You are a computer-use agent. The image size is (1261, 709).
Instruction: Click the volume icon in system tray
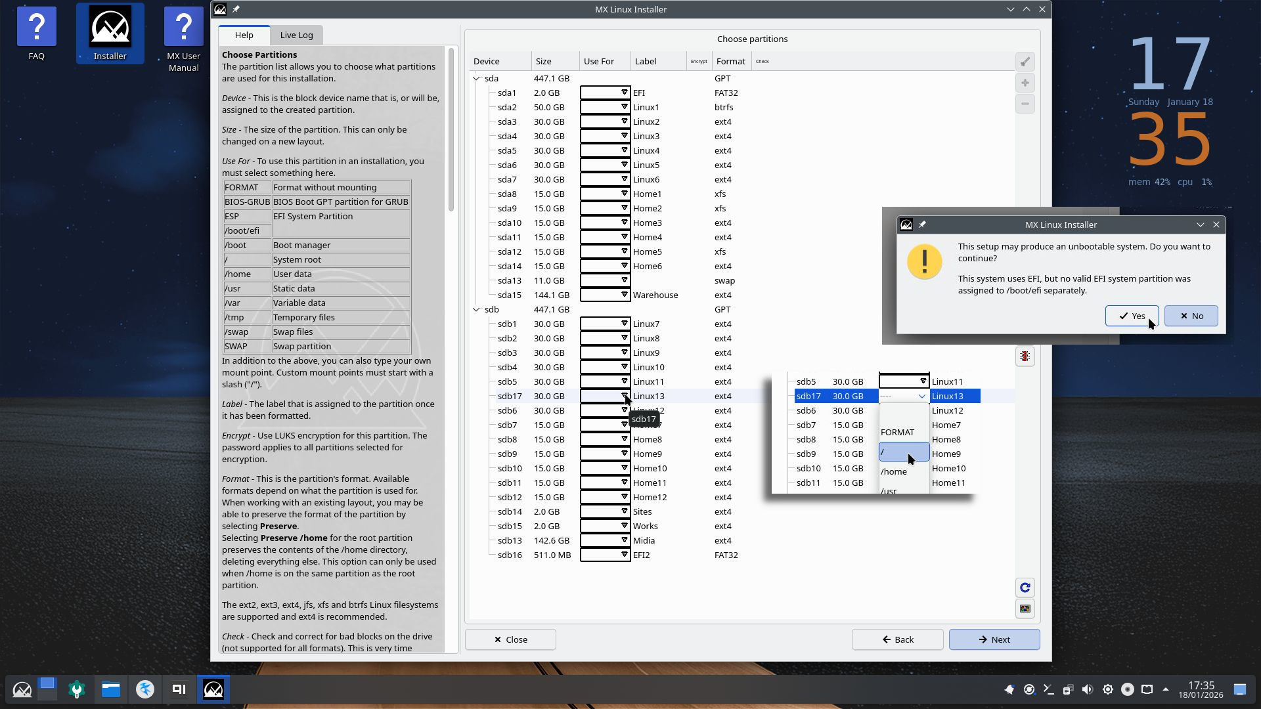(1088, 689)
